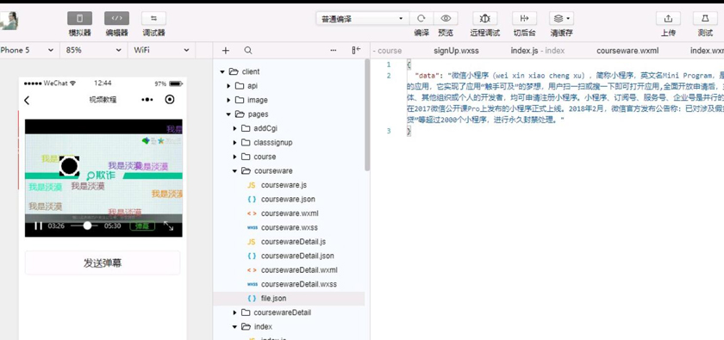724x340 pixels.
Task: Click the collapse file tree panel icon
Action: (356, 50)
